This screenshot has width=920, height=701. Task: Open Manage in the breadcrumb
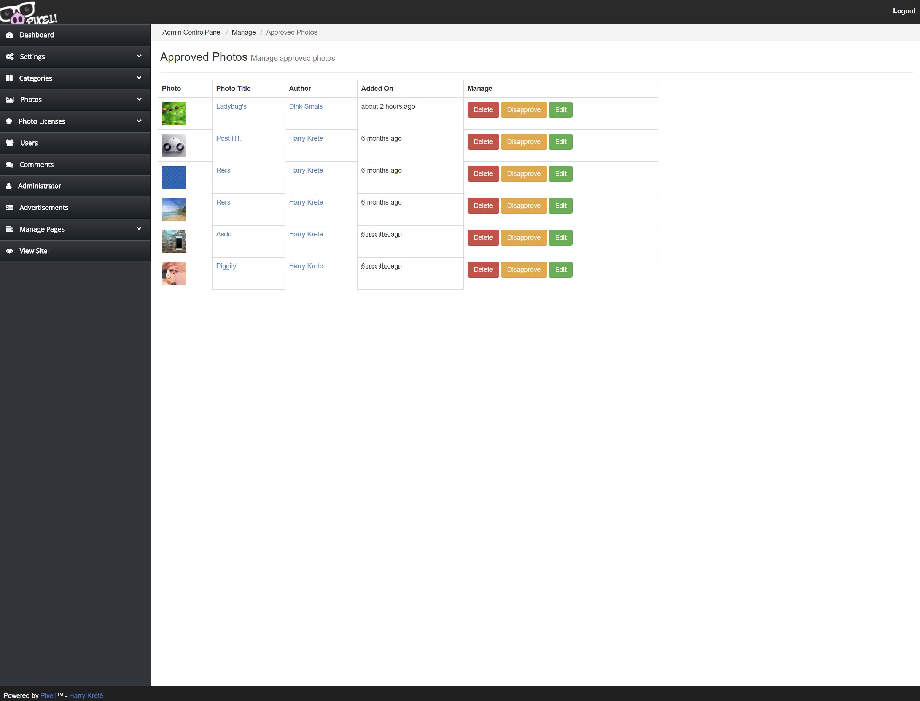(x=244, y=33)
